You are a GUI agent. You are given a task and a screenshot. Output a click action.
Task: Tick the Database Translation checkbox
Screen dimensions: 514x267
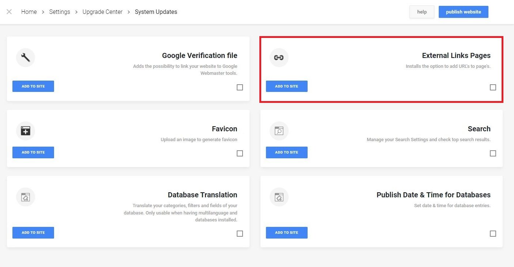click(240, 233)
